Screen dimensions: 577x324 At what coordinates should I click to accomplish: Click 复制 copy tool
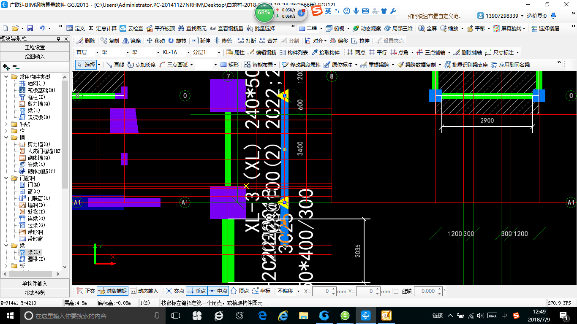pos(110,40)
